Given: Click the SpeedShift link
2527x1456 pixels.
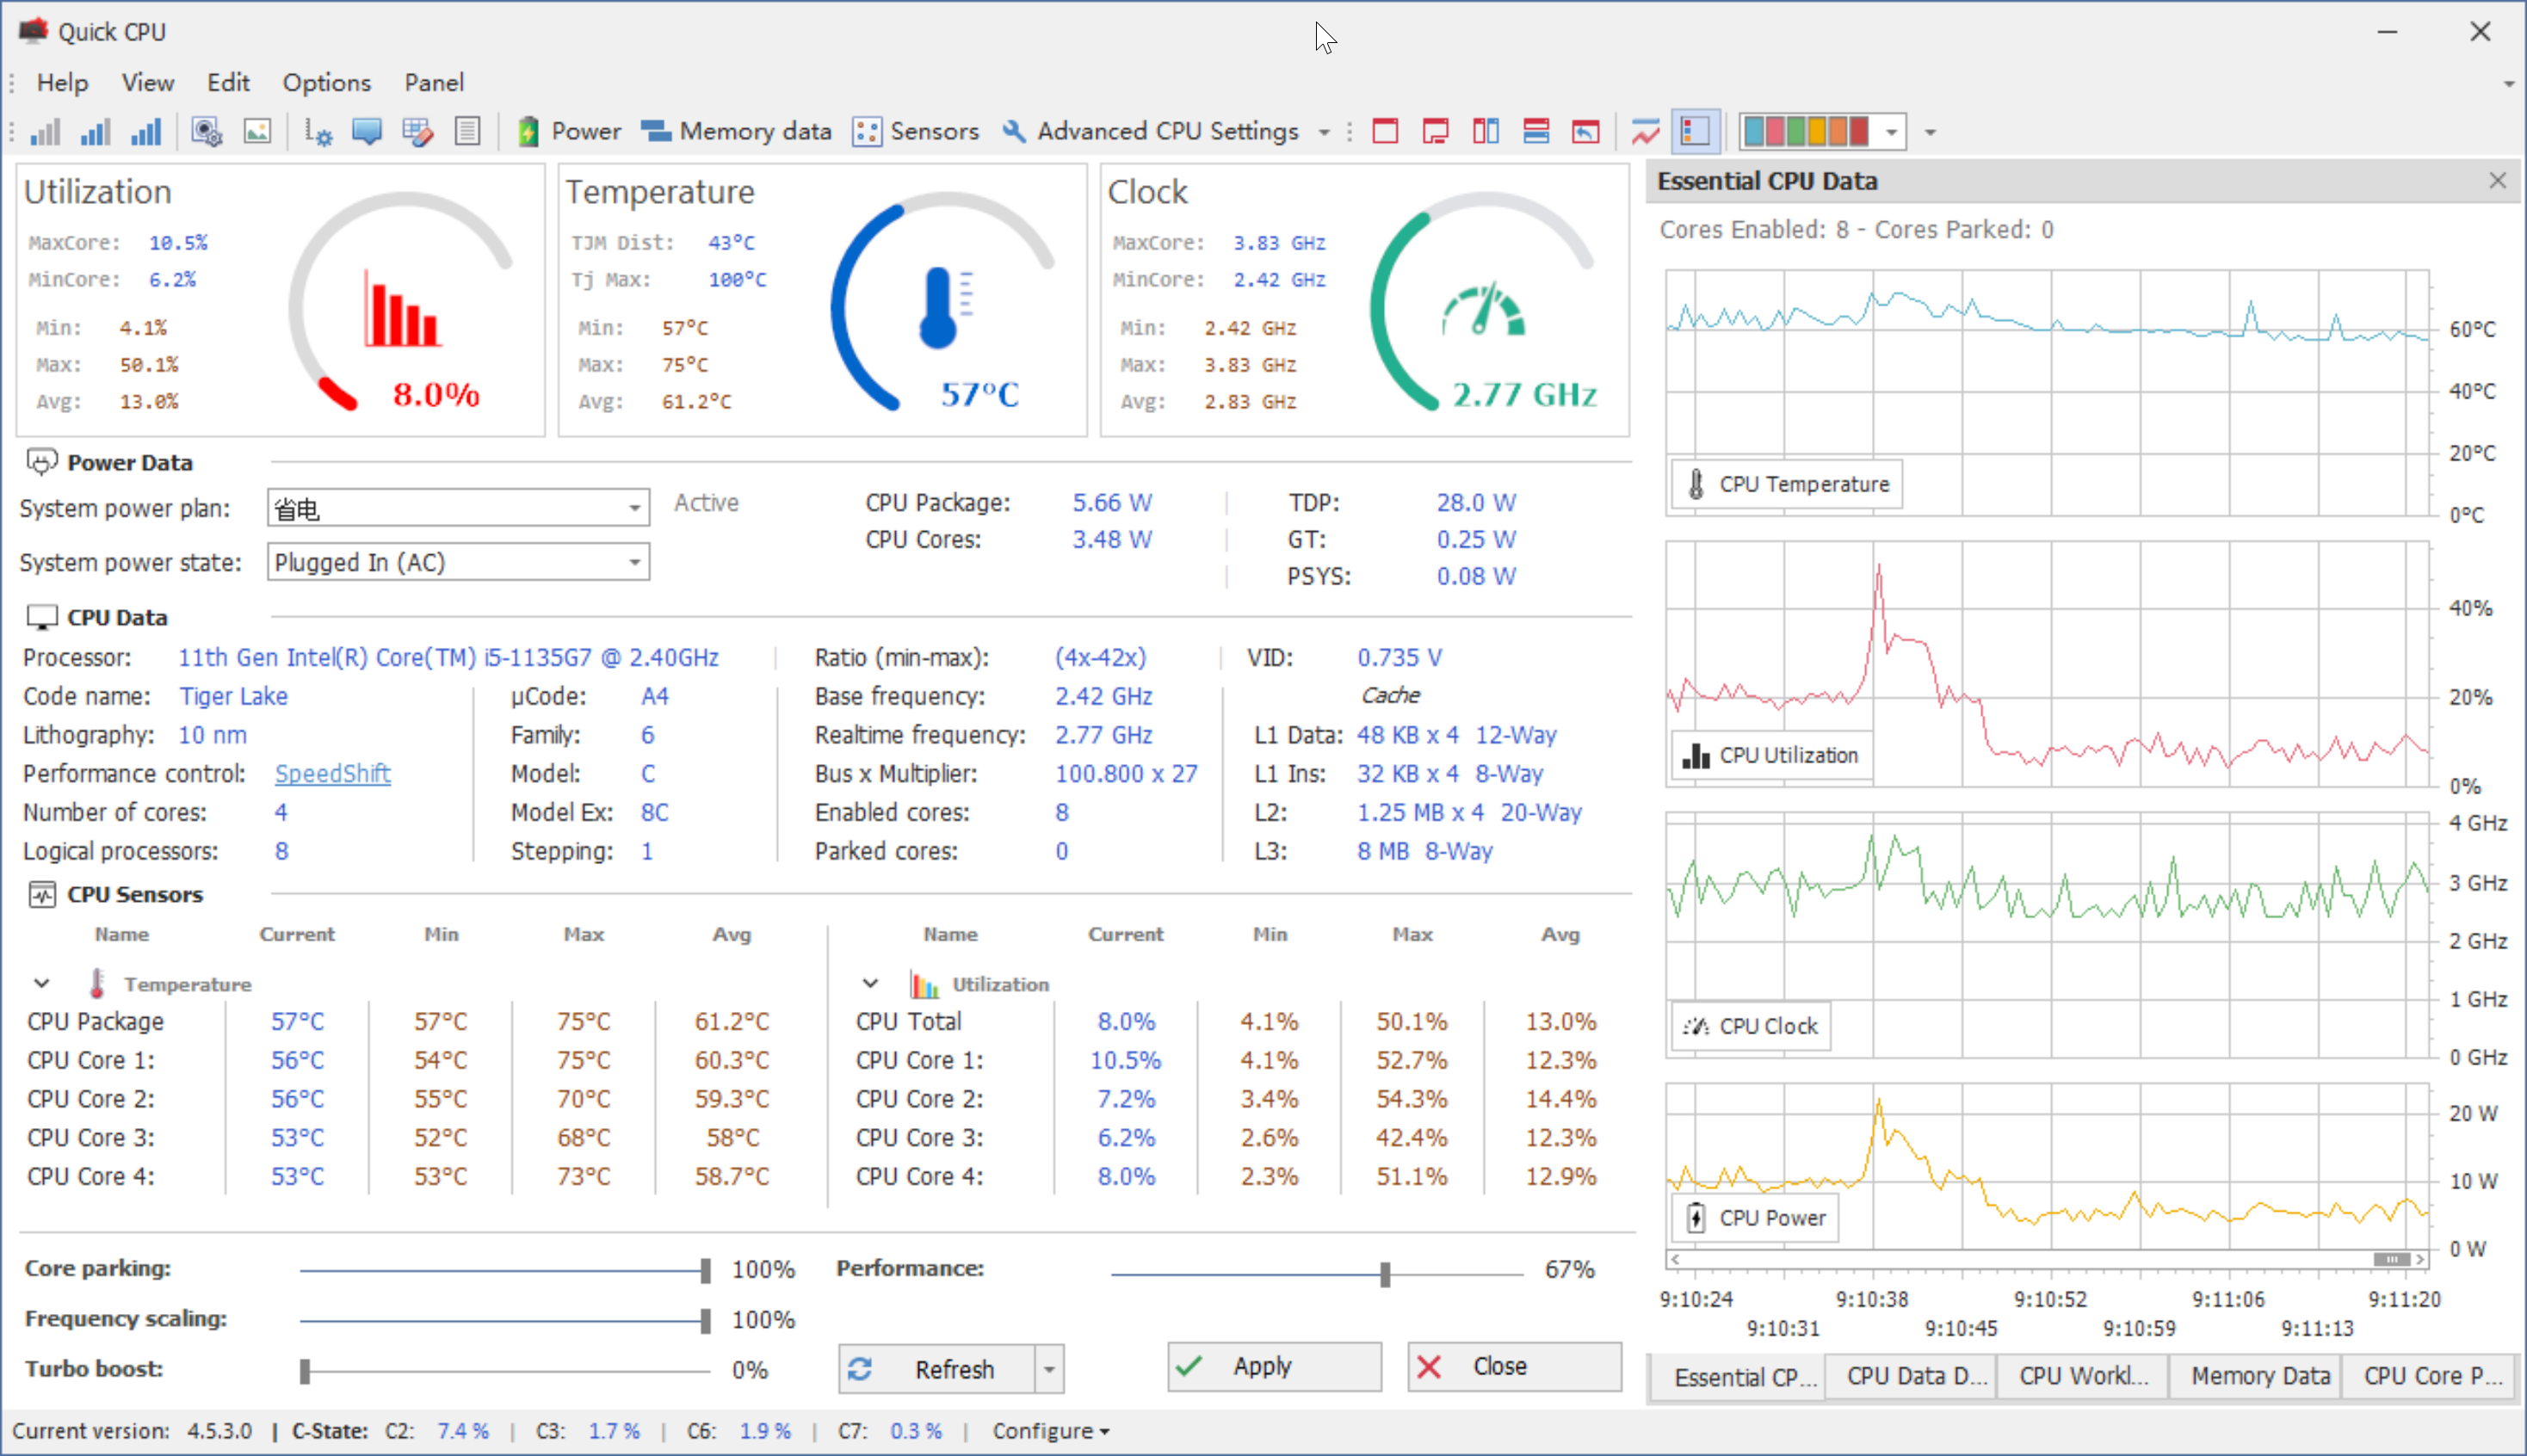Looking at the screenshot, I should click(333, 773).
